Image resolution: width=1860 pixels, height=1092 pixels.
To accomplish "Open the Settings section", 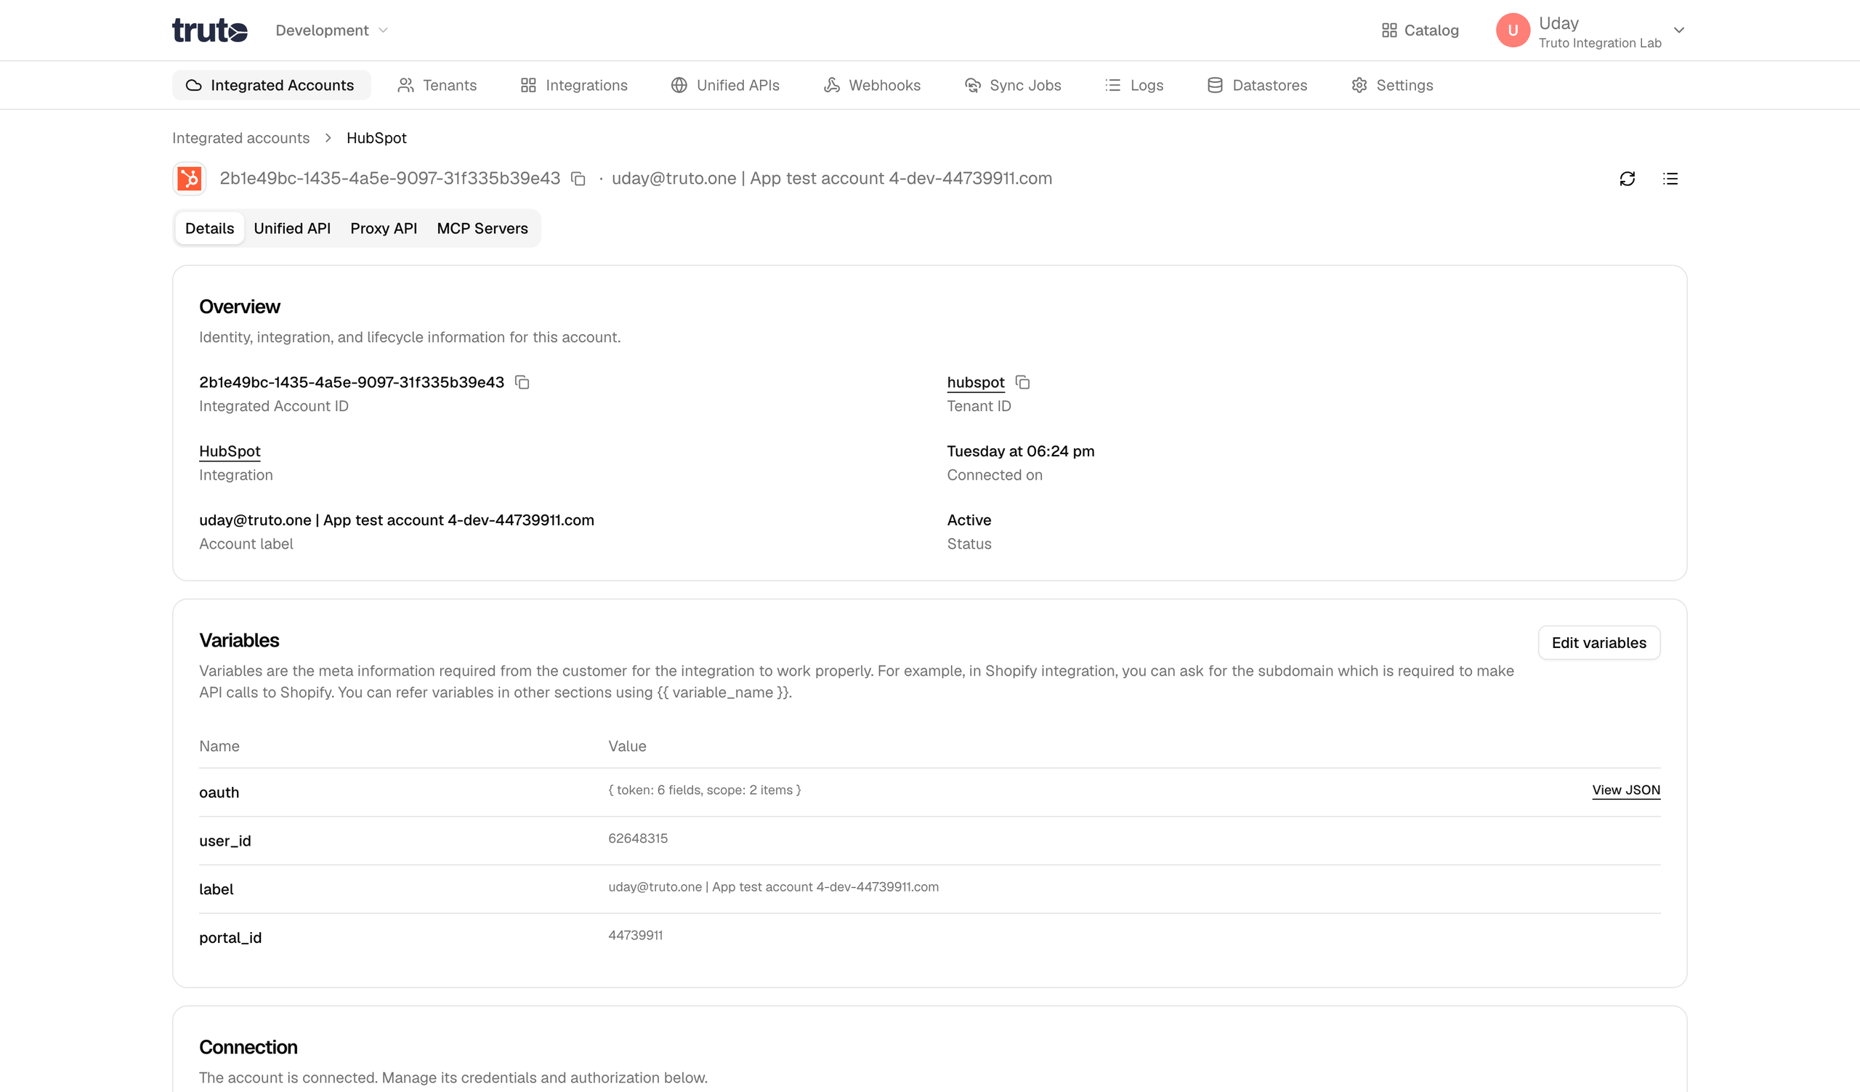I will pyautogui.click(x=1392, y=85).
